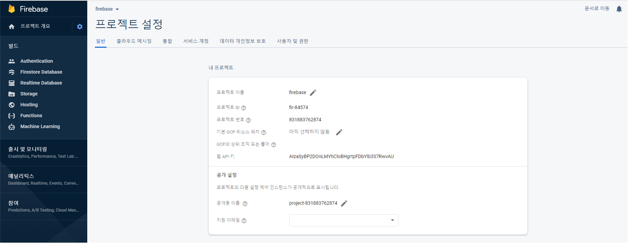
Task: Click the Storage folder icon
Action: click(12, 94)
